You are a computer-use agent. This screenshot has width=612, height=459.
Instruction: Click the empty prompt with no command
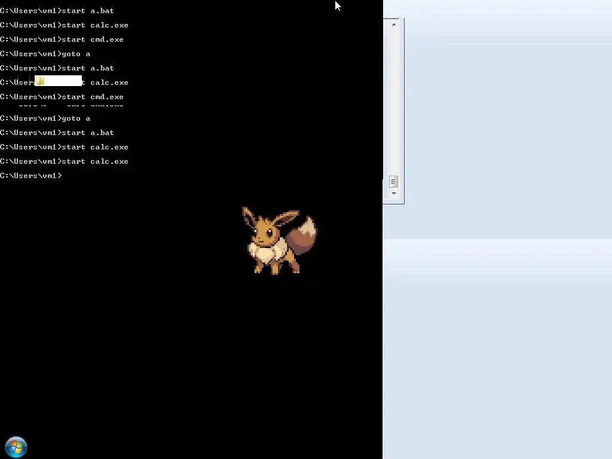point(31,176)
